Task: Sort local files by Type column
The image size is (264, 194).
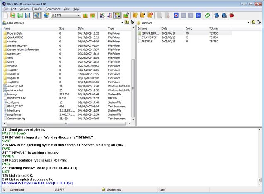Action: [x=119, y=28]
